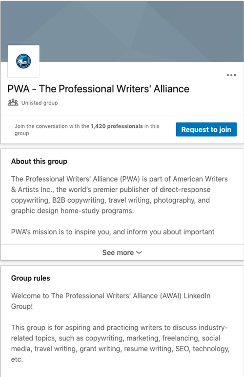This screenshot has width=244, height=377.
Task: Click the people icon beside Unlisted group
Action: tap(13, 103)
